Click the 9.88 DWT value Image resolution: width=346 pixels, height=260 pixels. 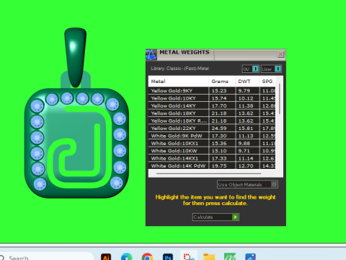(x=244, y=143)
